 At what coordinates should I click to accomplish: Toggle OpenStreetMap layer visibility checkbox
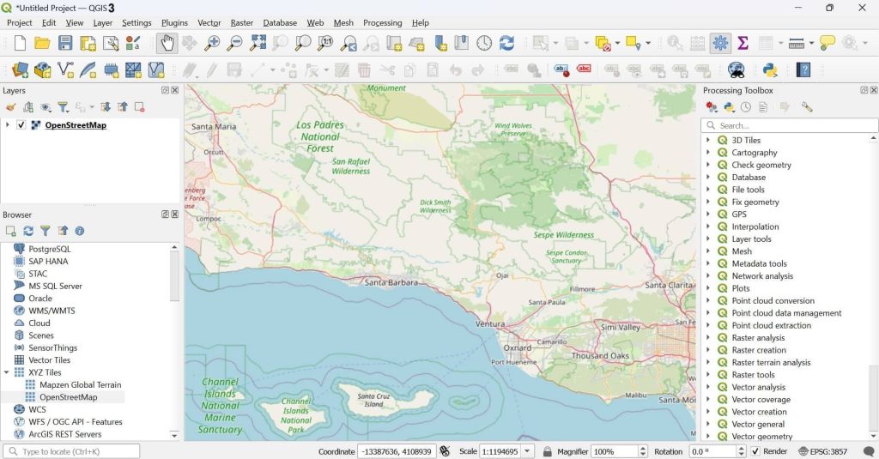[x=21, y=125]
